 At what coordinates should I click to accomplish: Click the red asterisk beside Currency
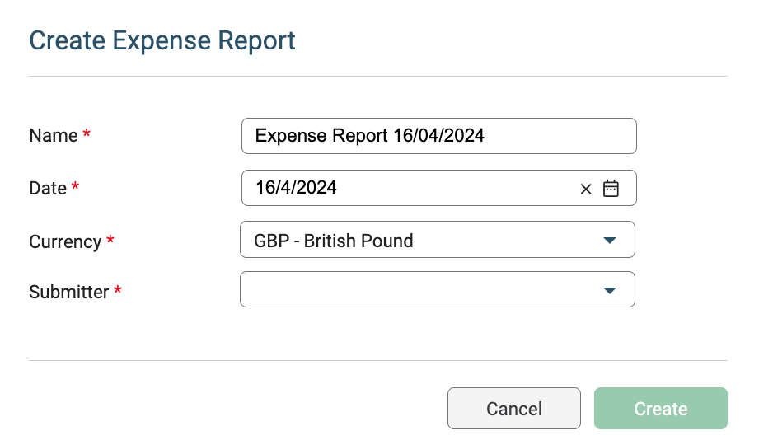tap(110, 241)
